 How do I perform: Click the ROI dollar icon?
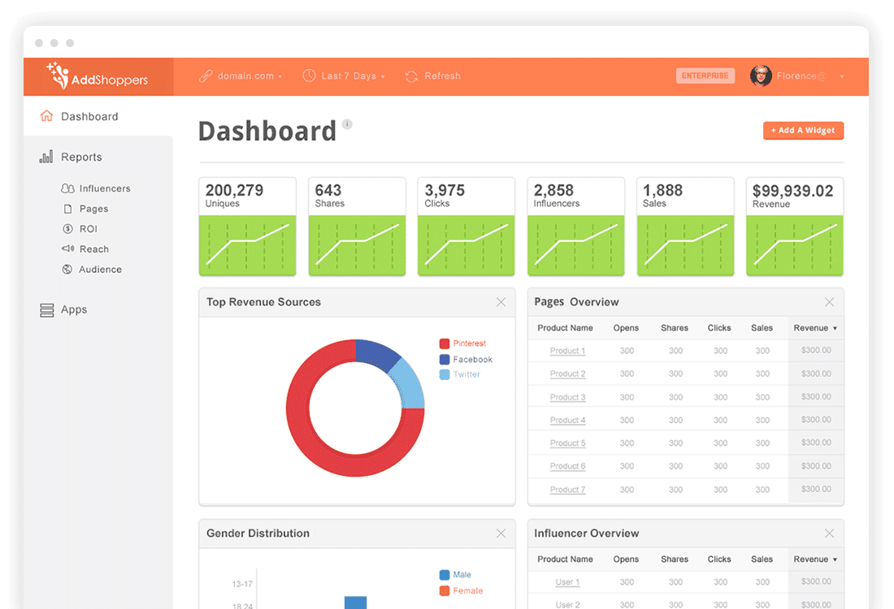(67, 229)
